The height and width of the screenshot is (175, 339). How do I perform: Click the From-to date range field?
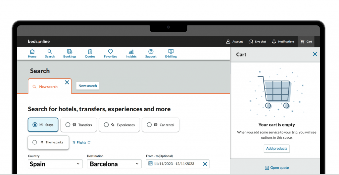[177, 164]
